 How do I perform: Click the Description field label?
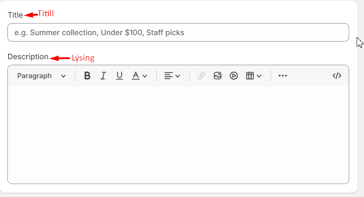point(28,57)
